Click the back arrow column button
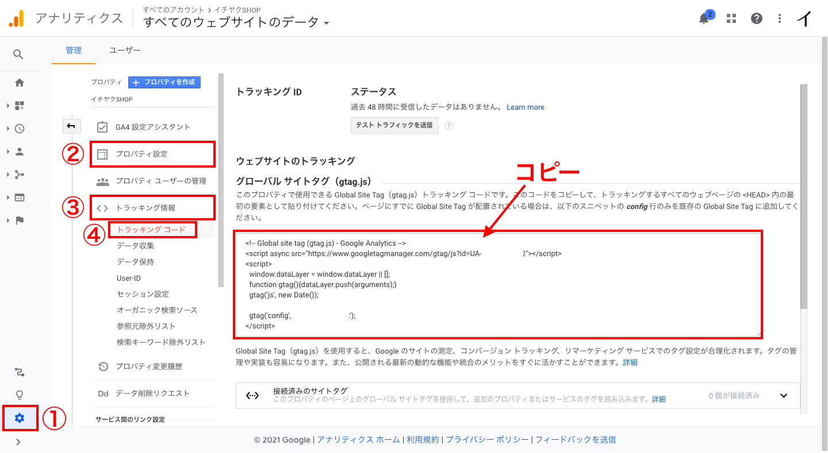 (x=72, y=126)
